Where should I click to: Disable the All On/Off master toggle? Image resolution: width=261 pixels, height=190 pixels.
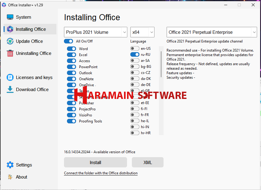pyautogui.click(x=68, y=41)
